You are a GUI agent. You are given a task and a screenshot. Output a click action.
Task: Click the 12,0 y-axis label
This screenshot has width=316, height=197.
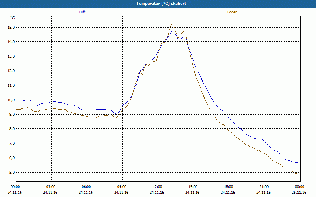[x=11, y=71]
